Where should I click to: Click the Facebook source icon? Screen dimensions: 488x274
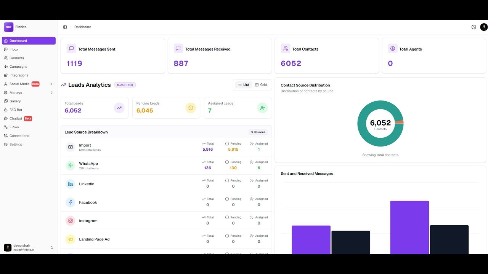pos(71,202)
